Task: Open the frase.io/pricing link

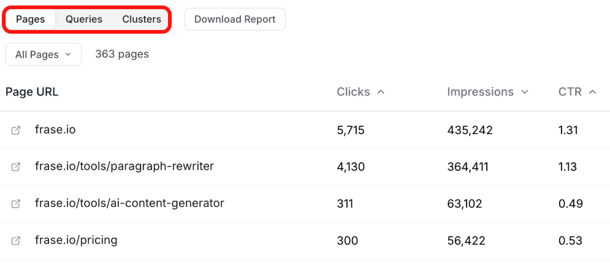Action: (x=76, y=240)
